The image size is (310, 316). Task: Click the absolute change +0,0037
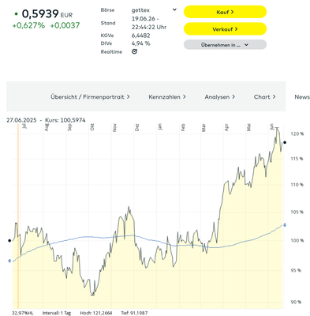click(x=65, y=25)
